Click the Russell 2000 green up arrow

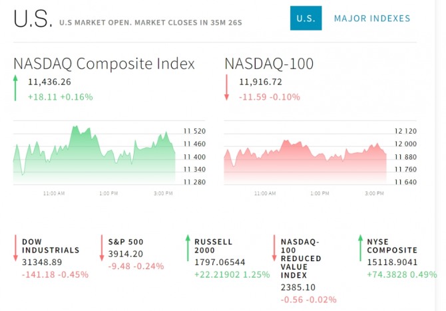click(x=188, y=246)
